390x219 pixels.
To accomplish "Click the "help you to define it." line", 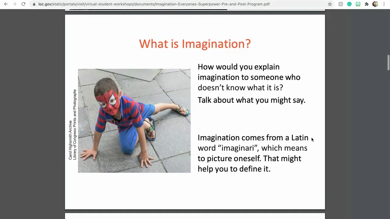I will tap(234, 169).
